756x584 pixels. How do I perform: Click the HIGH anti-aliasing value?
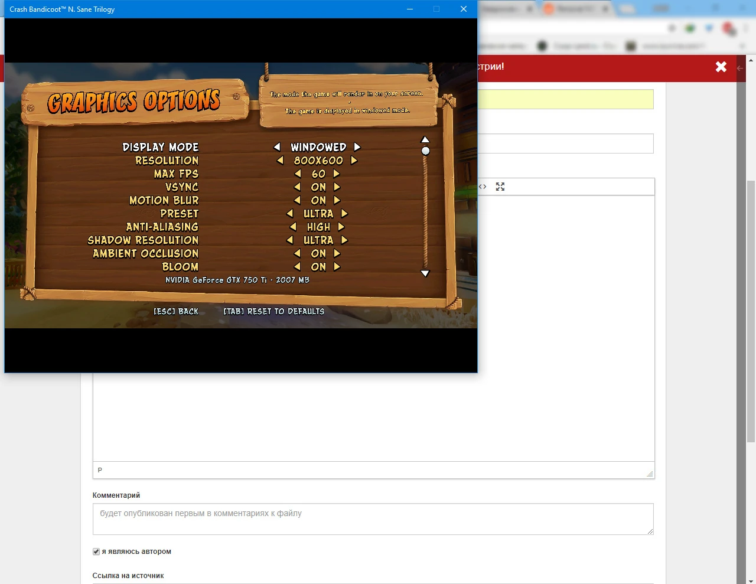319,227
